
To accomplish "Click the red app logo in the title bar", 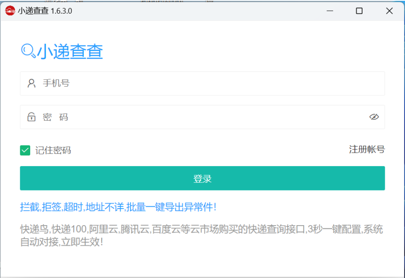I will [x=10, y=11].
